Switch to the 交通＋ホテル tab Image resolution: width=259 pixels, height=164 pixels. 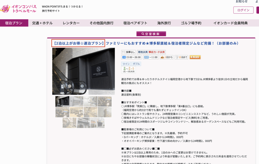tap(42, 23)
